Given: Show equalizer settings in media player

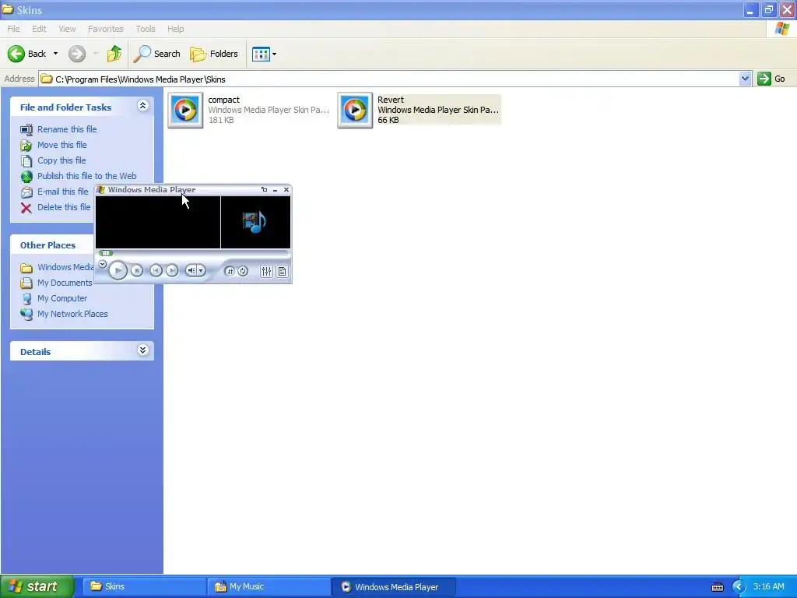Looking at the screenshot, I should tap(266, 271).
